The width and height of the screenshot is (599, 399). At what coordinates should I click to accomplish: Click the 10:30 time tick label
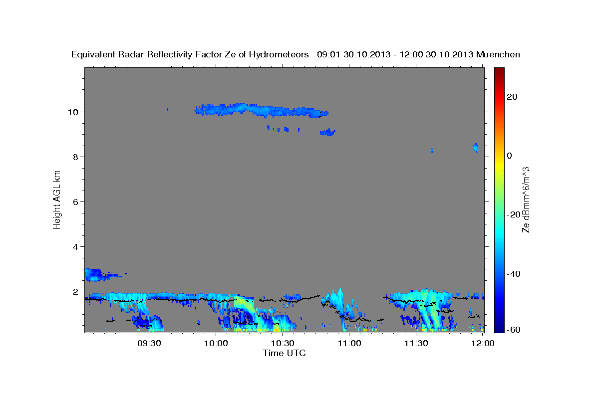(x=283, y=343)
